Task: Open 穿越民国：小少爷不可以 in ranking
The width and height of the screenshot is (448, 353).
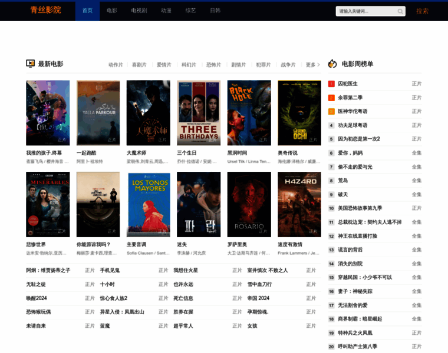Action: (x=365, y=278)
